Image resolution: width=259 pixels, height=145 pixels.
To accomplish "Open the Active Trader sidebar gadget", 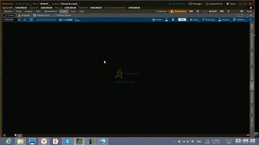I will [x=252, y=58].
